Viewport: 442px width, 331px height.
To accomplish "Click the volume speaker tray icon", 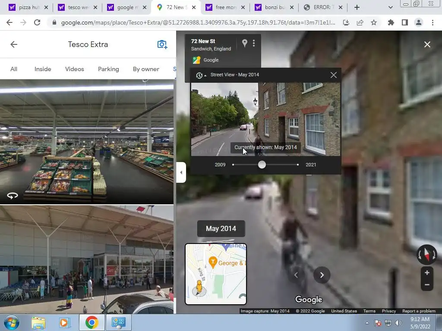I will pyautogui.click(x=398, y=323).
